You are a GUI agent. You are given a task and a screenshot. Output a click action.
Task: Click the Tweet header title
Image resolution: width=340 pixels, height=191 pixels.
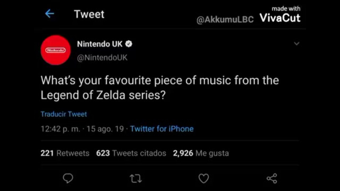point(89,14)
